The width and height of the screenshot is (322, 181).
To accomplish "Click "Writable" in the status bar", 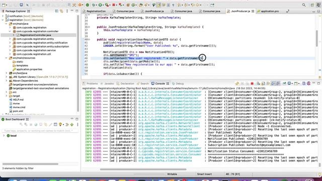I will click(172, 174).
